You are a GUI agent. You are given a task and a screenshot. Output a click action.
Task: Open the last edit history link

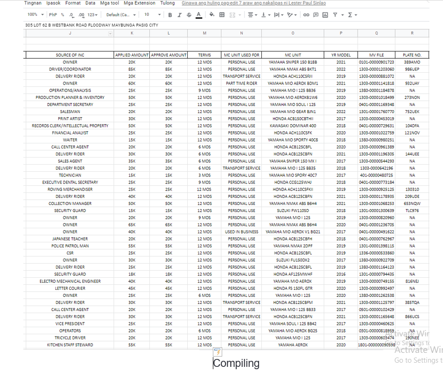click(253, 3)
